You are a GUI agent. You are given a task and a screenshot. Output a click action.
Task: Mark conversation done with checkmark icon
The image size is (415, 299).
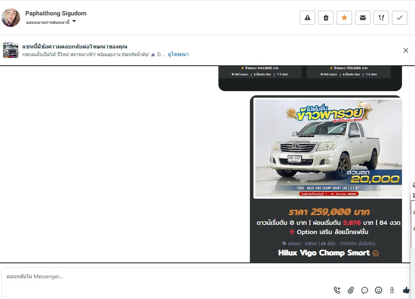pyautogui.click(x=400, y=18)
